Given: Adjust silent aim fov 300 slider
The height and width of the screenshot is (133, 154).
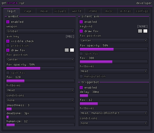Looking at the screenshot, I should tap(114, 62).
